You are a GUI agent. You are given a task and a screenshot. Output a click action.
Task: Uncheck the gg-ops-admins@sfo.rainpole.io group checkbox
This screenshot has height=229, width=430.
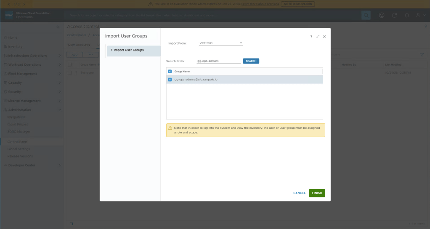click(x=170, y=80)
